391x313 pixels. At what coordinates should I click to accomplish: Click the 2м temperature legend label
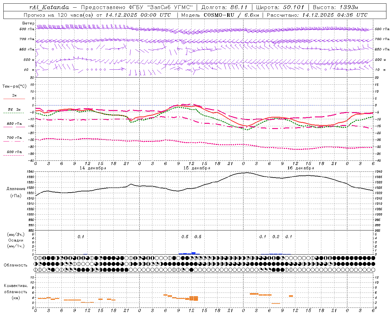pos(14,95)
